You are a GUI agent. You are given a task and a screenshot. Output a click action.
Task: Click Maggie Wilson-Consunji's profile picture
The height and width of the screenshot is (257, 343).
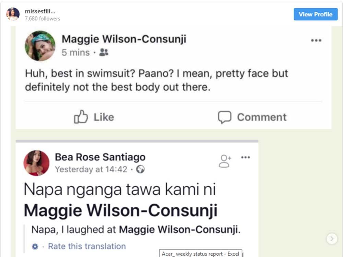click(40, 46)
